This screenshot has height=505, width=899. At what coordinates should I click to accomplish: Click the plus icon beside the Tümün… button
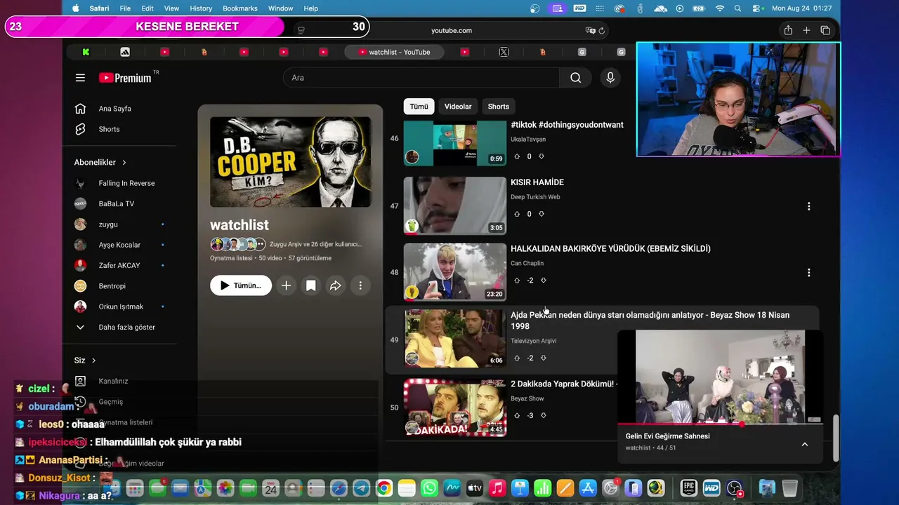286,285
